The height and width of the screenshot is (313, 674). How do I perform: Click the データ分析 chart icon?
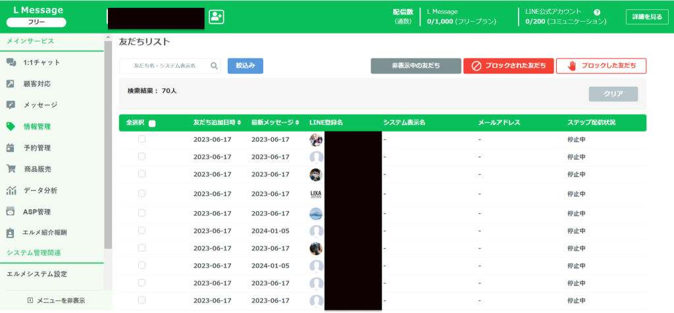pyautogui.click(x=11, y=191)
